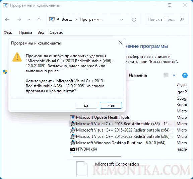The width and height of the screenshot is (193, 179).
Task: Open the Вид menu
Action: (41, 32)
